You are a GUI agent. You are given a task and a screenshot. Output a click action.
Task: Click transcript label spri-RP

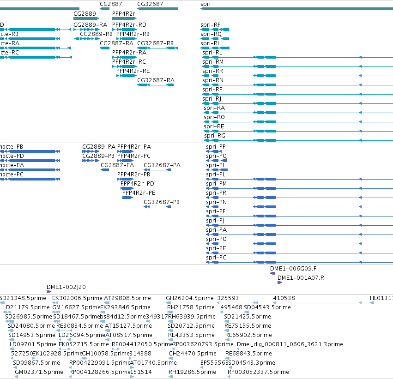coord(211,25)
